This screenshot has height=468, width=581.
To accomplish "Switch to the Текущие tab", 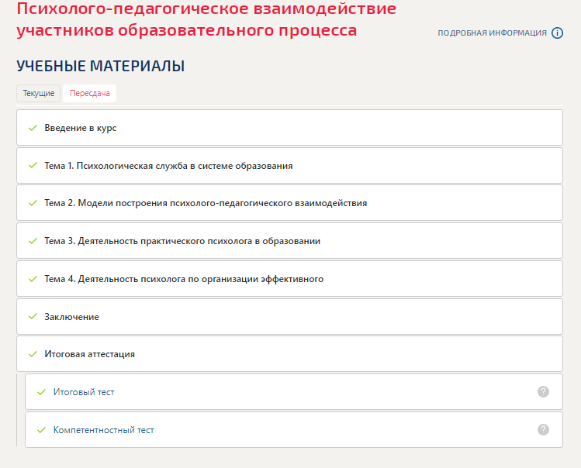I will click(x=39, y=93).
